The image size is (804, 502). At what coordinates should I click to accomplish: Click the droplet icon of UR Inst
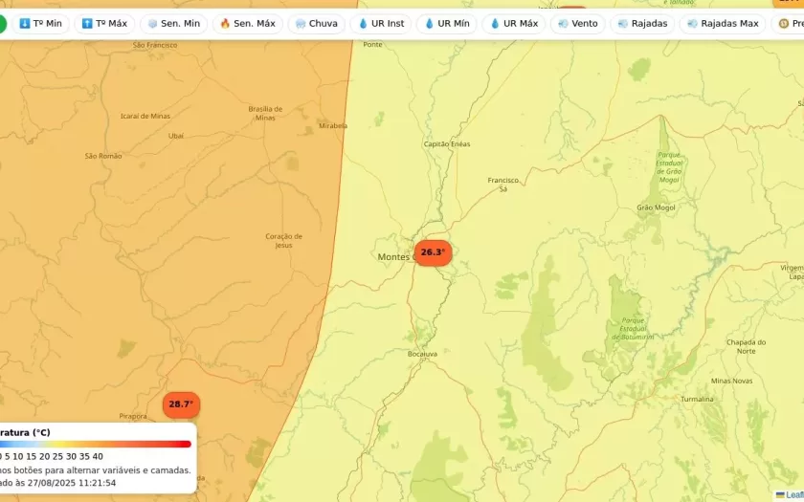coord(363,23)
